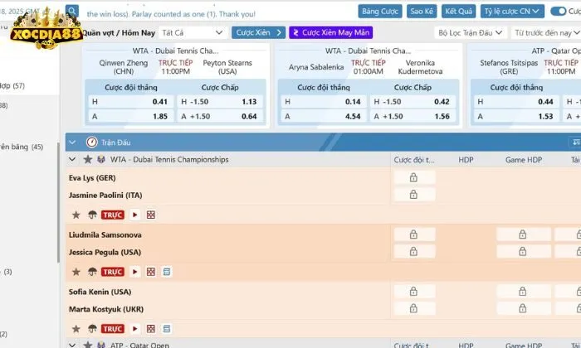
Task: Collapse the Trận Đấu section
Action: click(72, 142)
